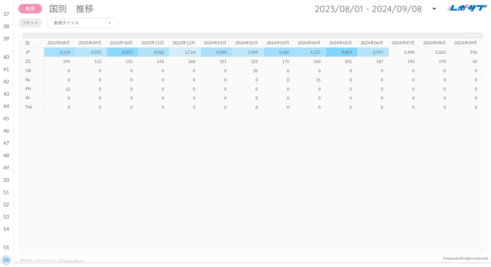This screenshot has width=491, height=267.
Task: Go to page 37 in sidebar
Action: tap(6, 14)
